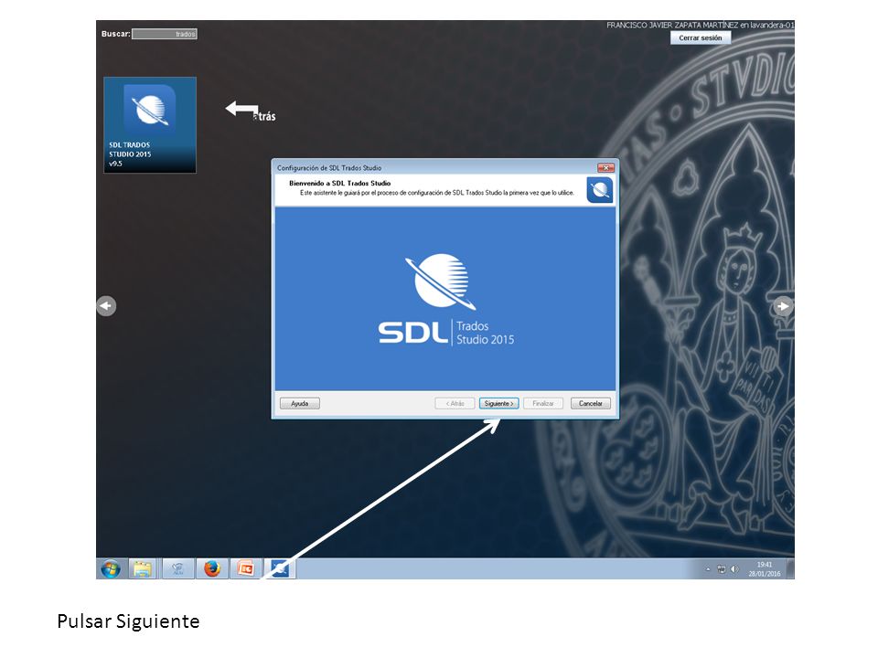The height and width of the screenshot is (658, 878).
Task: Go back using the Atrás arrow in launcher
Action: coord(251,111)
